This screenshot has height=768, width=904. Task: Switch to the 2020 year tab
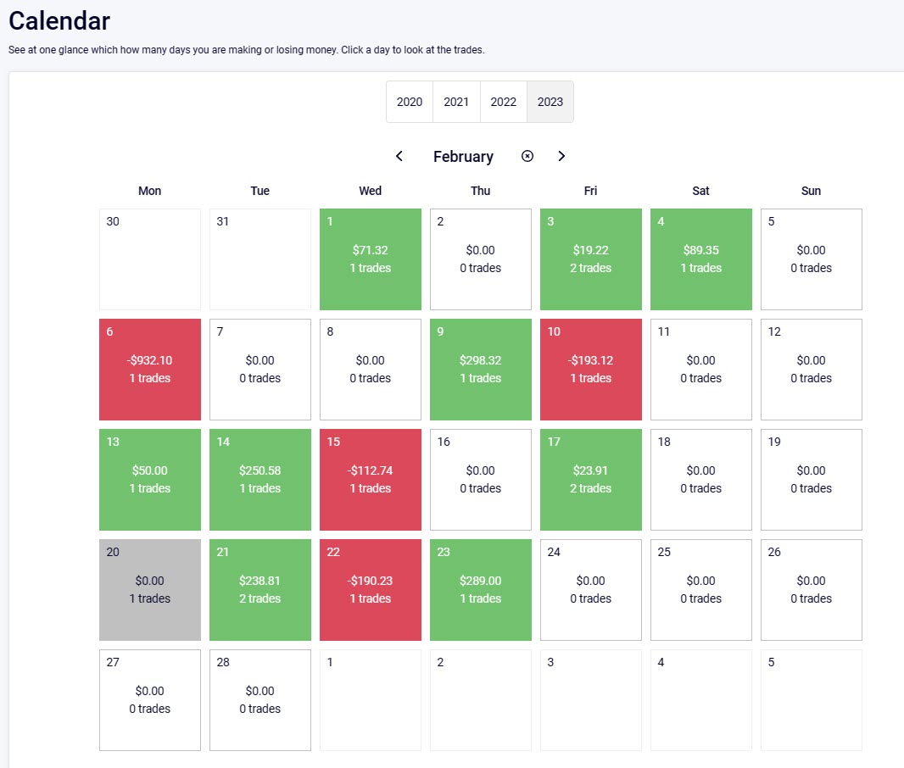coord(409,101)
